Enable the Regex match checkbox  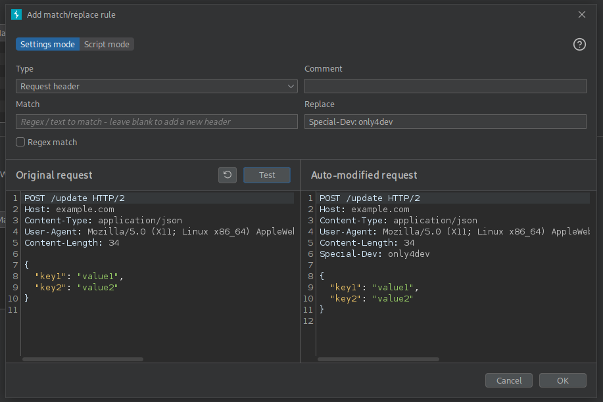(20, 142)
